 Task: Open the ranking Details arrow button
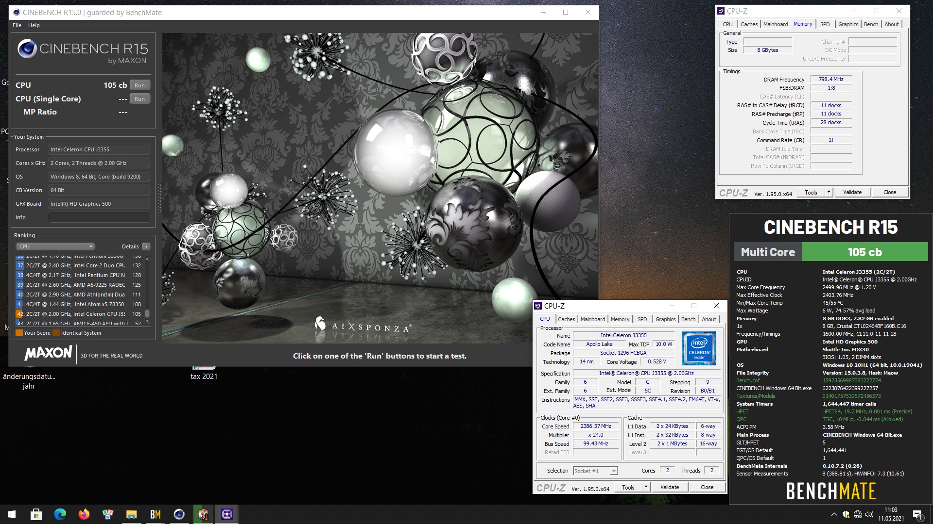[146, 246]
